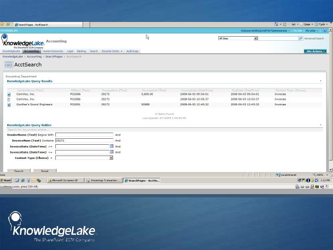
Task: Open Query Builder web part menu arrow
Action: point(321,125)
